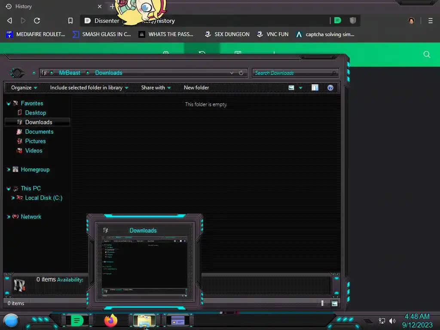Viewport: 440px width, 330px height.
Task: Close the History tab
Action: click(100, 6)
